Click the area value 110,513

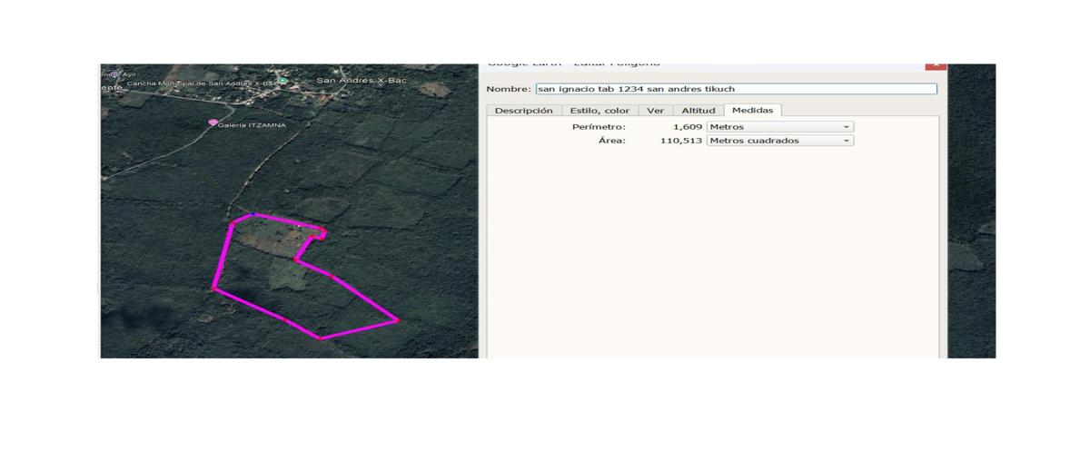(680, 141)
